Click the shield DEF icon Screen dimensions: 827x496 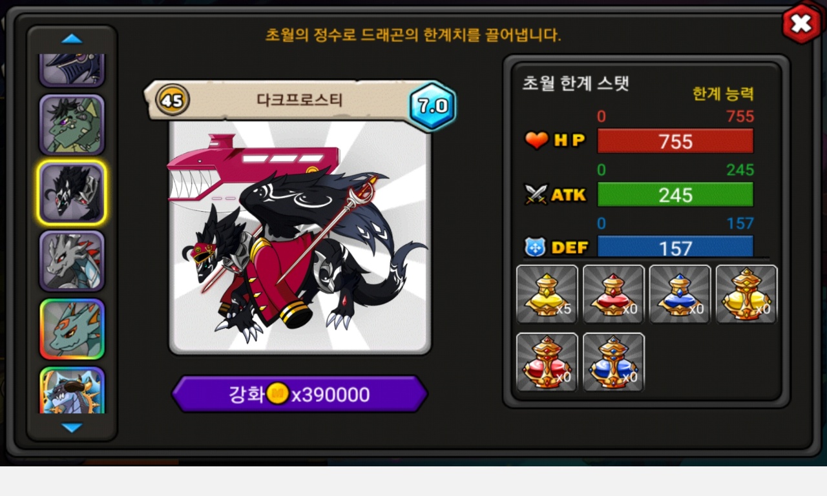536,247
